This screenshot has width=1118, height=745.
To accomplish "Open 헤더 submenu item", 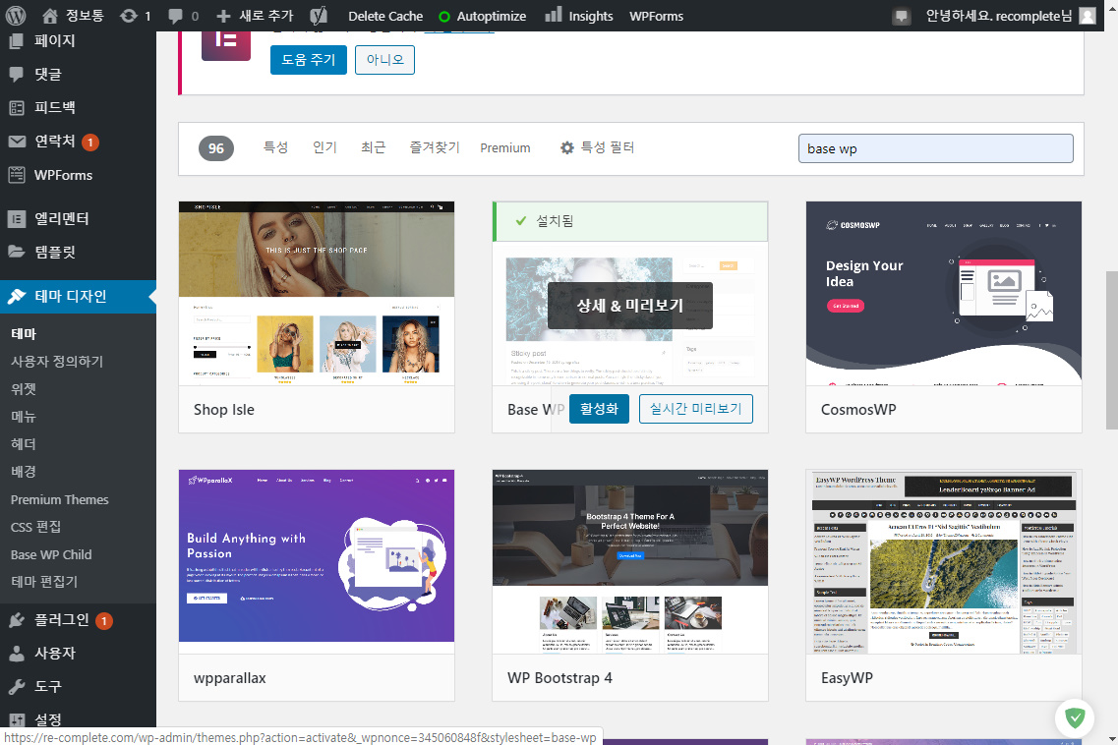I will pyautogui.click(x=24, y=444).
